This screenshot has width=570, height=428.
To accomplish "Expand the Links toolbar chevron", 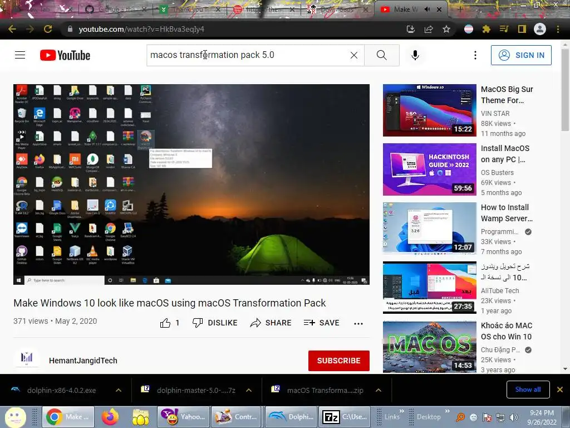I will tap(402, 411).
